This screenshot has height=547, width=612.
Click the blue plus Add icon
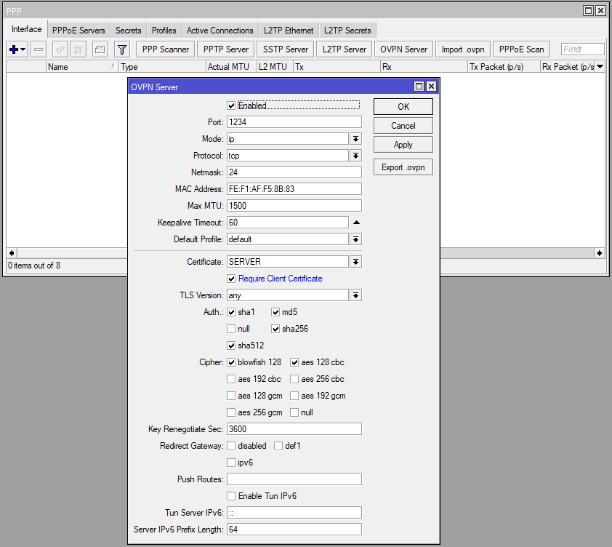click(14, 49)
